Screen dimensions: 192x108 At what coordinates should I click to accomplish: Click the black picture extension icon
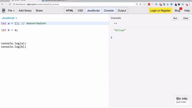pos(179,4)
